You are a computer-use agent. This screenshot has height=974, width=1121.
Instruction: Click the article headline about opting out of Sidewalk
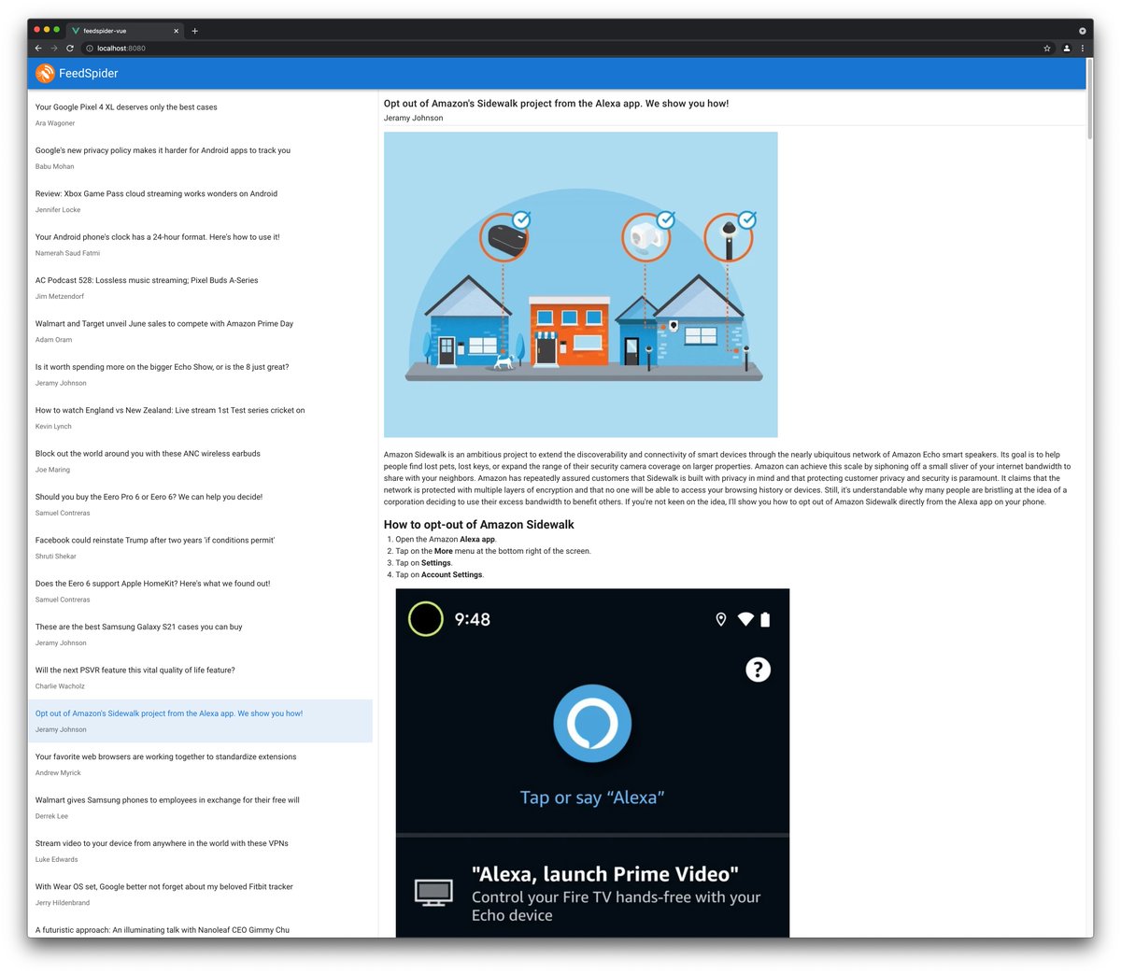556,104
